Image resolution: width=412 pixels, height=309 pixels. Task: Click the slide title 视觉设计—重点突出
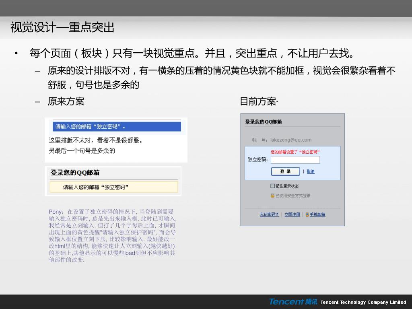coord(62,27)
